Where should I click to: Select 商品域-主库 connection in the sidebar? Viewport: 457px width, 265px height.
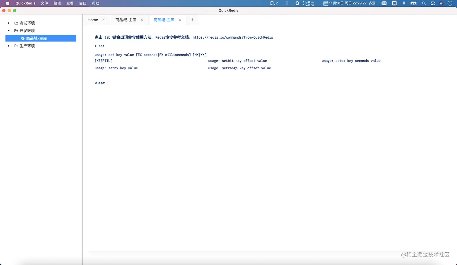tap(41, 38)
